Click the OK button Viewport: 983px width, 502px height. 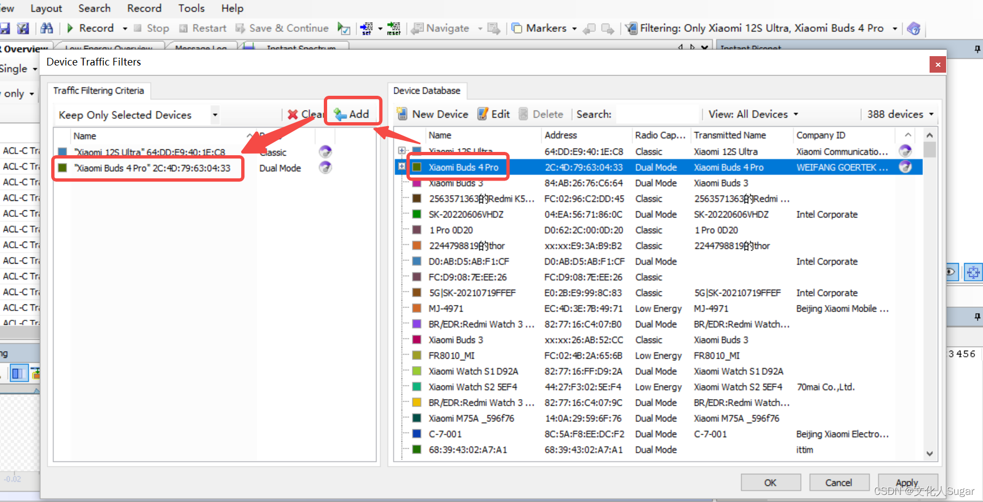pos(770,483)
